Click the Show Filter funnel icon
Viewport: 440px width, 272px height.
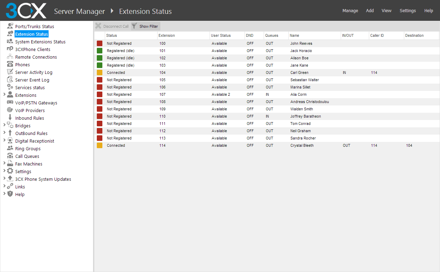(x=134, y=26)
